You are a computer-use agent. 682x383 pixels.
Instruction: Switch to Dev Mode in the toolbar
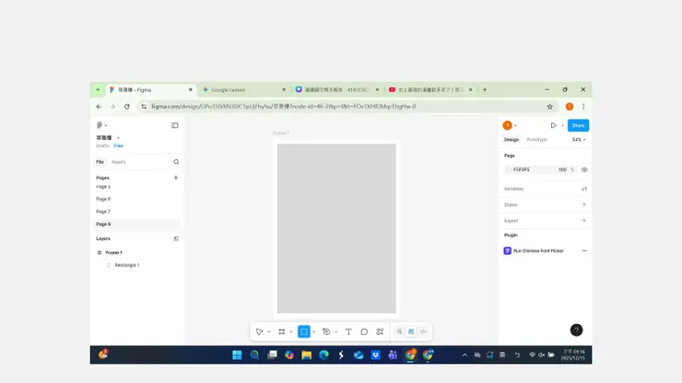423,331
